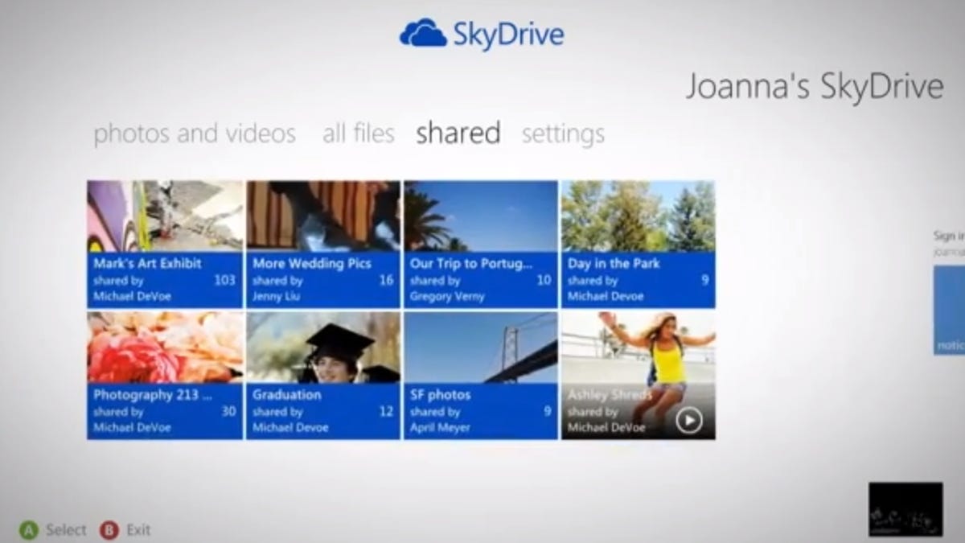Click the SkyDrive cloud logo icon

(x=422, y=34)
